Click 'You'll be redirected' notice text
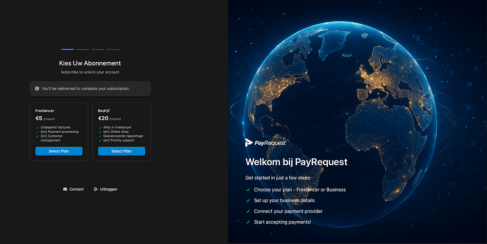487x244 pixels. [x=86, y=88]
